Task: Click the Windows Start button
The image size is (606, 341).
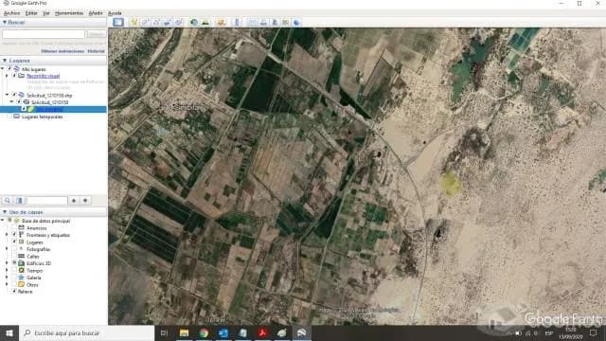Action: coord(9,332)
